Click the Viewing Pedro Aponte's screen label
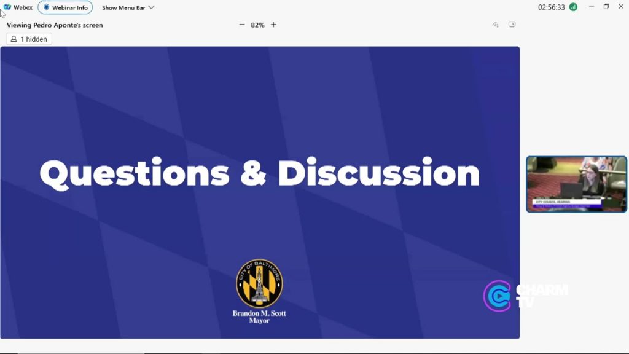Image resolution: width=629 pixels, height=354 pixels. [55, 25]
